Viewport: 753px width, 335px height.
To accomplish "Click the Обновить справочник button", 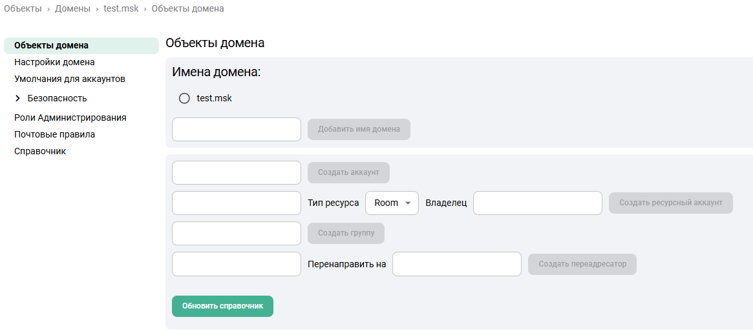I will (x=222, y=307).
